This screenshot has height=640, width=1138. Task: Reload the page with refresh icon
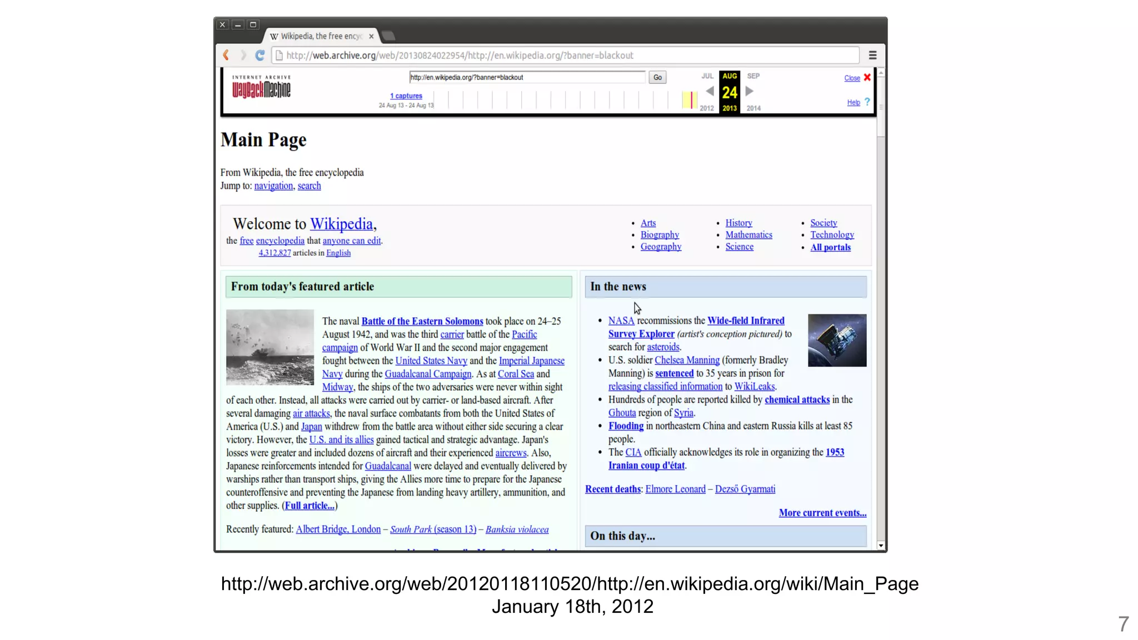point(259,55)
